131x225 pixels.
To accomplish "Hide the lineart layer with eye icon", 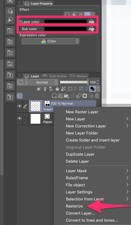I will click(20, 106).
